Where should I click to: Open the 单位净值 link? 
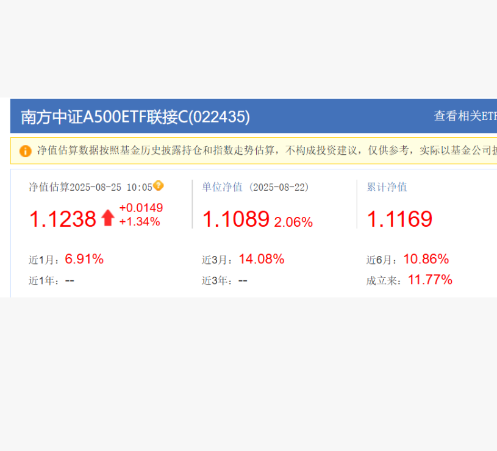point(222,187)
